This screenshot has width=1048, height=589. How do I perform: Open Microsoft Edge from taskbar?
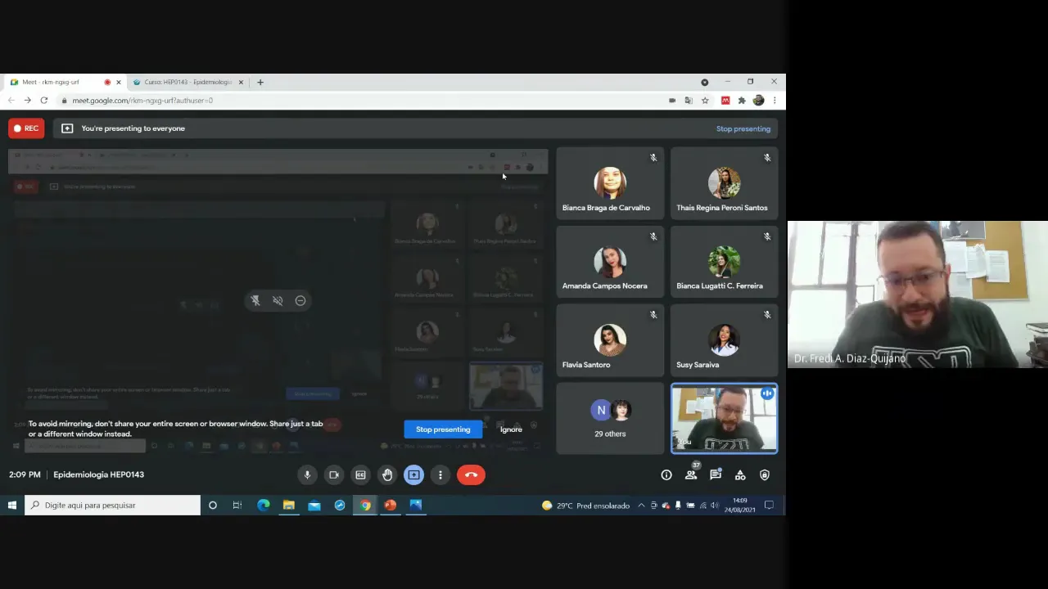264,506
